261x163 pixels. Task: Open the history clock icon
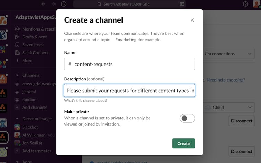(64, 4)
